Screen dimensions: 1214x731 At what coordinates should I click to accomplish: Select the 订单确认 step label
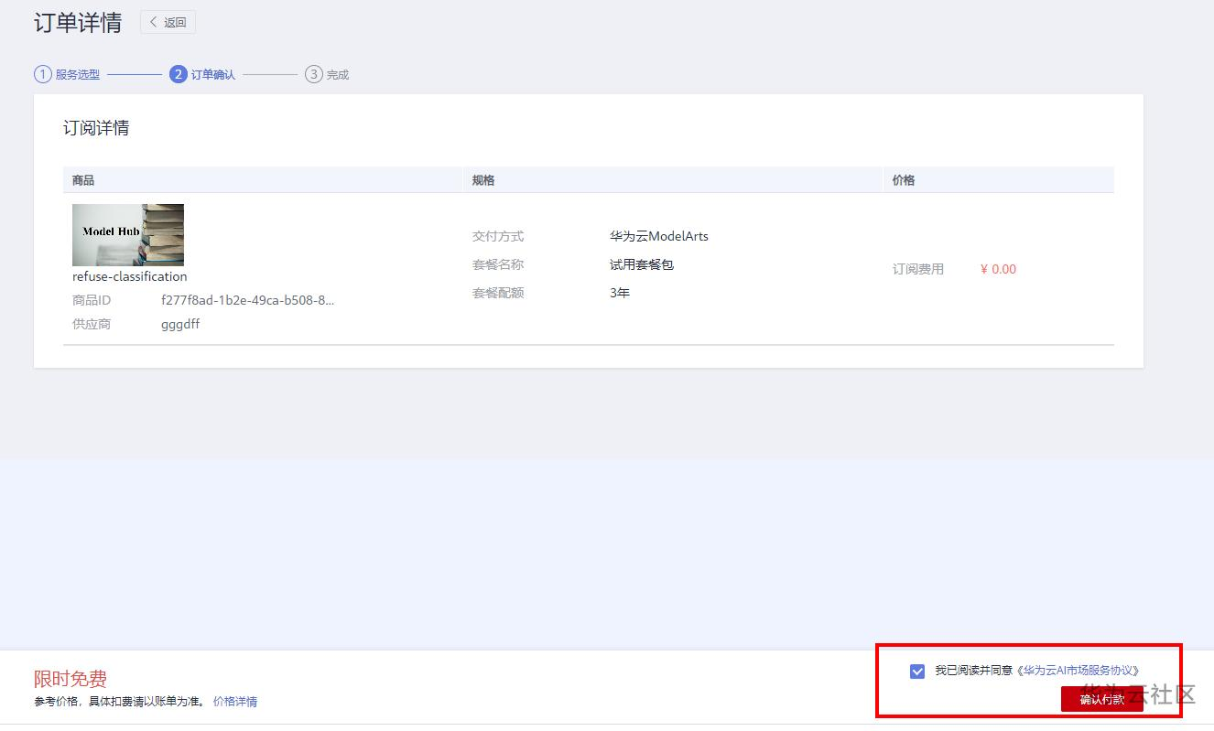point(213,75)
